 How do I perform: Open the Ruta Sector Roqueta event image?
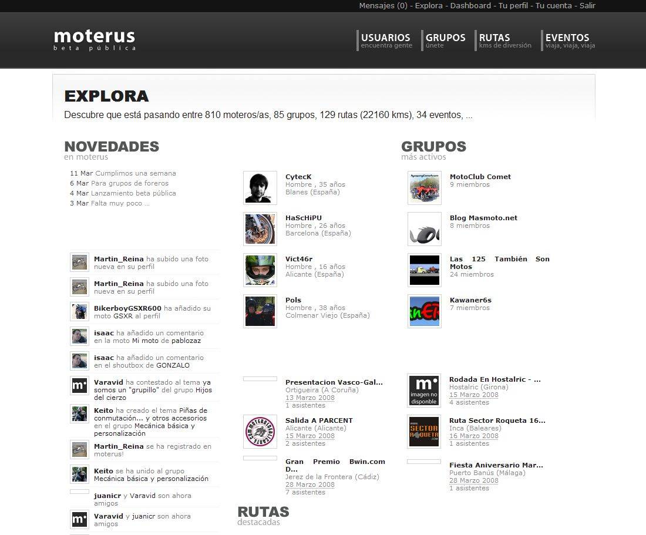tap(424, 432)
